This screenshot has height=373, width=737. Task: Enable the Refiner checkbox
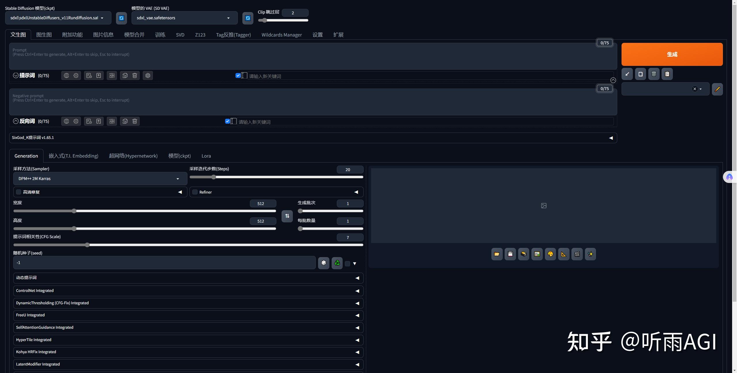(x=195, y=192)
